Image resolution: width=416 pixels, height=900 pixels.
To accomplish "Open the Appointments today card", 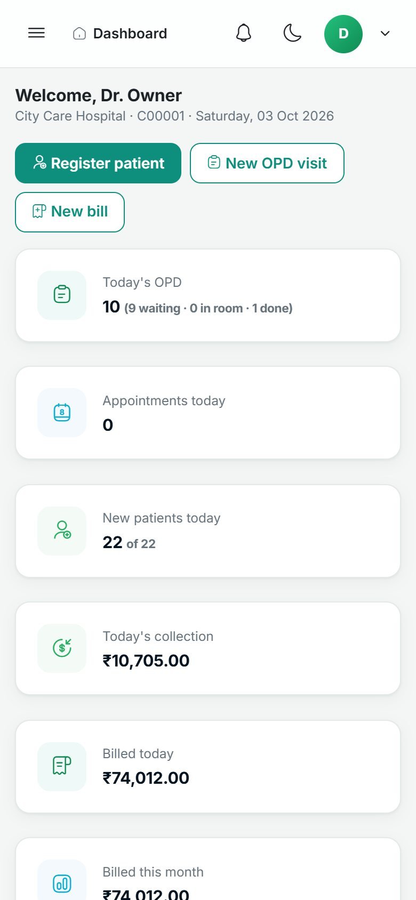I will 208,413.
